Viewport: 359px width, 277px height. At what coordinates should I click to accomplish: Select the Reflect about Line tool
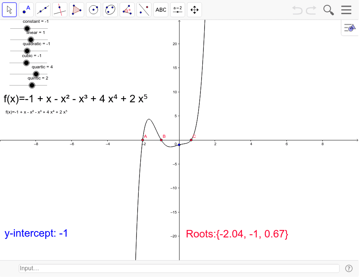(144, 10)
